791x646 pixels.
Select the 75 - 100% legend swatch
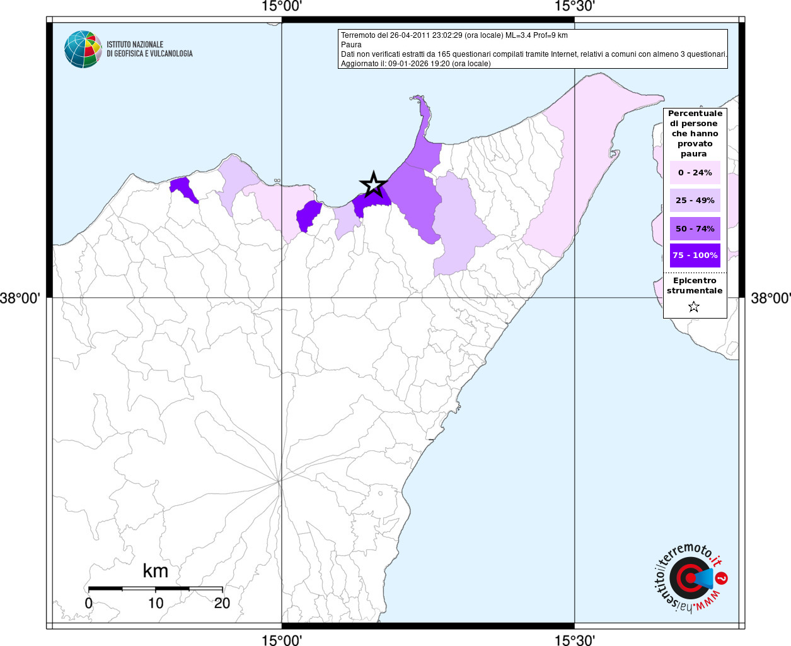tap(695, 255)
